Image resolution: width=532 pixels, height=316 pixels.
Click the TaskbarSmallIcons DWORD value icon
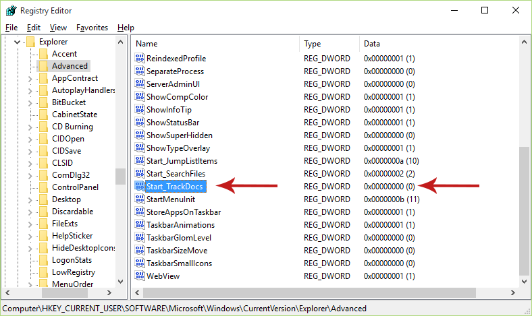tap(140, 263)
